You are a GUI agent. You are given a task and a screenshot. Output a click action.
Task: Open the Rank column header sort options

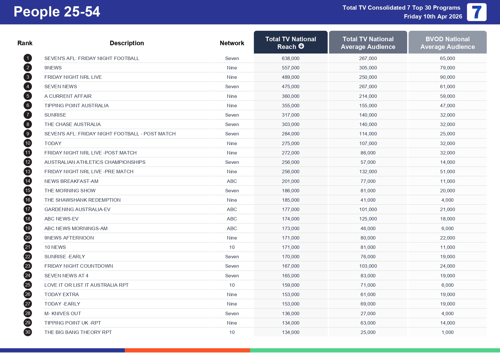tap(25, 43)
